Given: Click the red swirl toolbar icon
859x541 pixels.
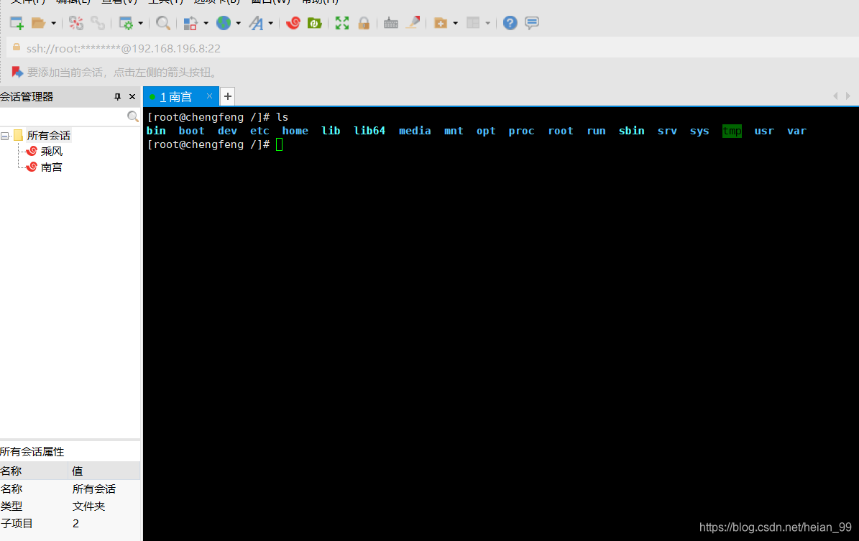Looking at the screenshot, I should 293,23.
